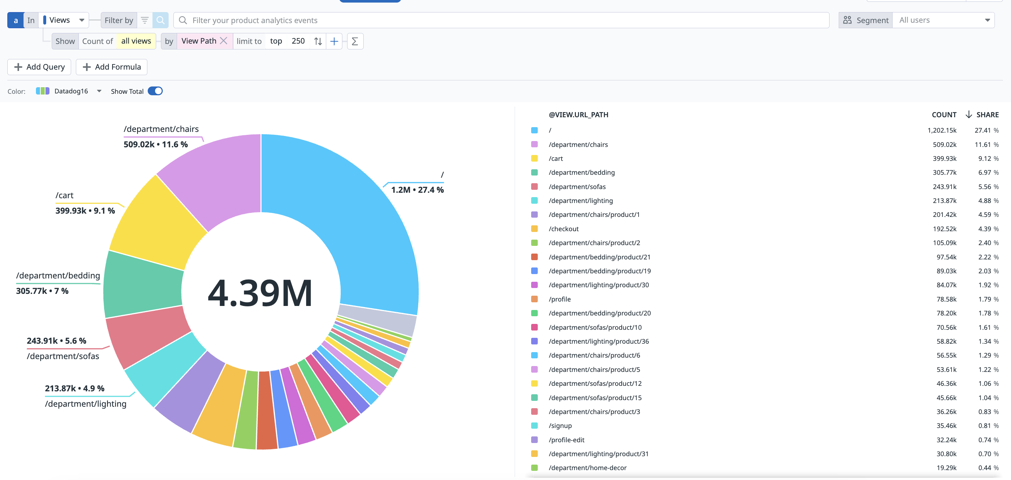The height and width of the screenshot is (480, 1011).
Task: Click the /department/sofas/product/10 row
Action: tap(764, 327)
